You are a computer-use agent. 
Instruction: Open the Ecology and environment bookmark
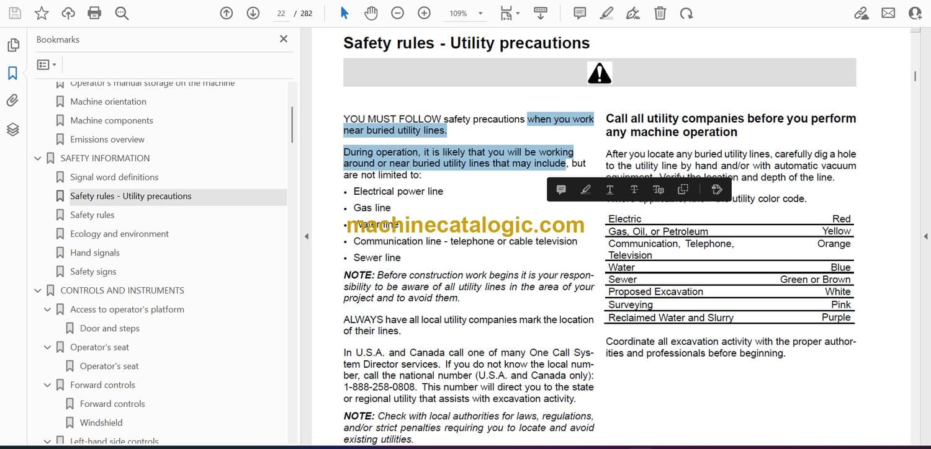119,234
